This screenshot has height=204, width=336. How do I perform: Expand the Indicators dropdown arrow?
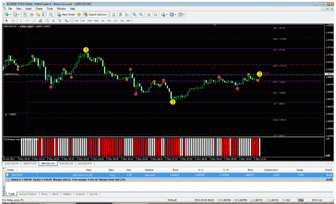167,14
